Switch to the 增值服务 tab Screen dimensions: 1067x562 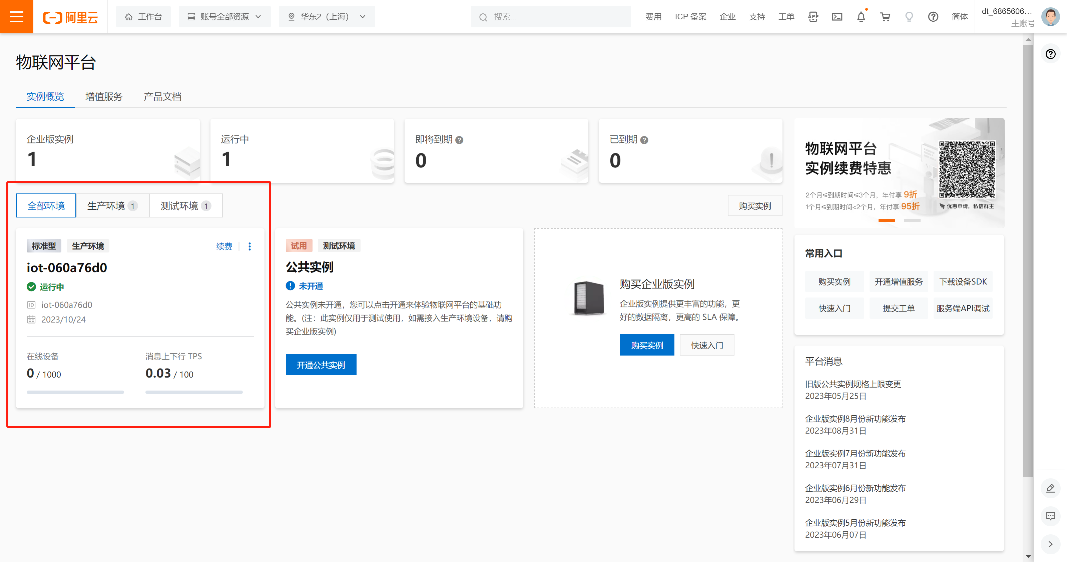(103, 96)
